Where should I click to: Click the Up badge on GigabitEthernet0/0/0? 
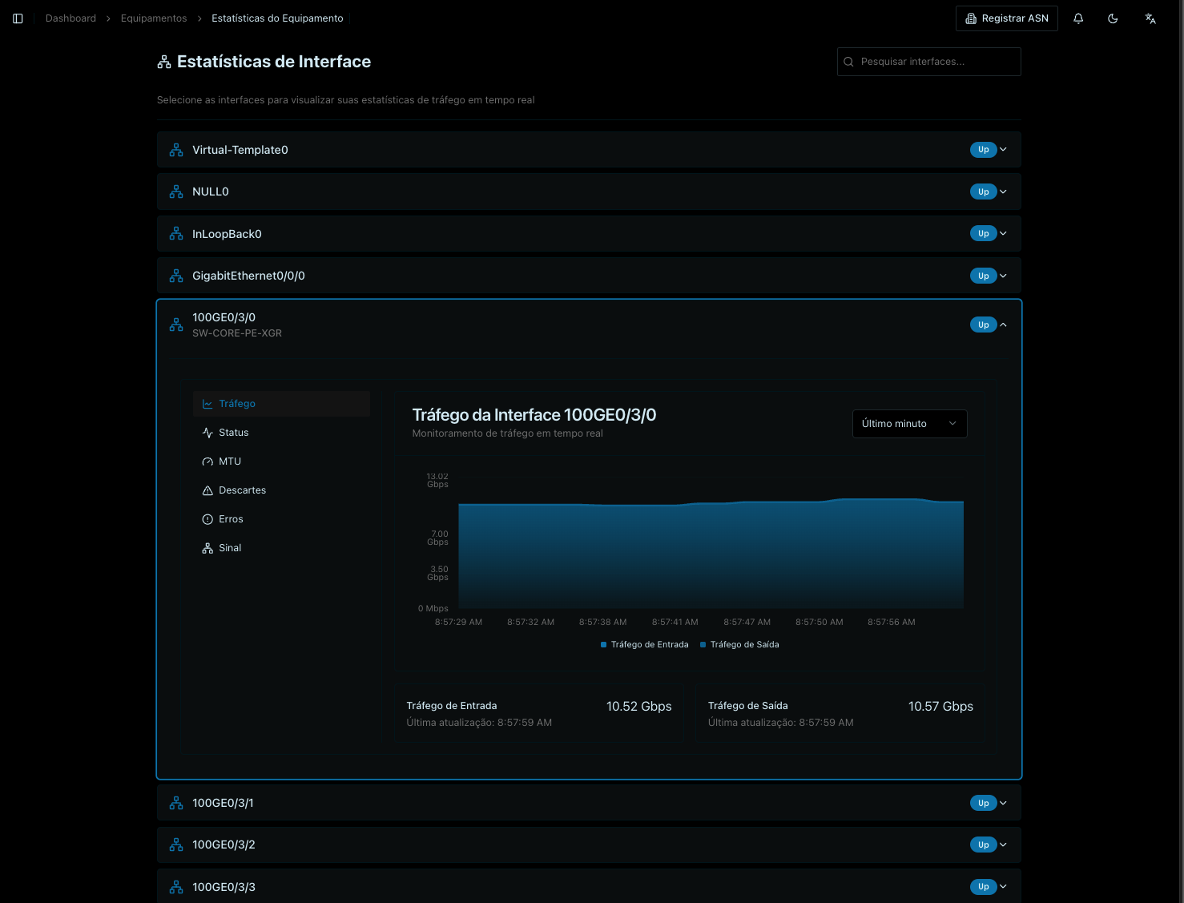(983, 275)
